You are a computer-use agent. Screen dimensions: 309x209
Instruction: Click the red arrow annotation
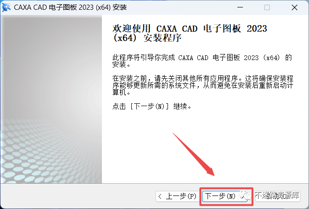tap(194, 155)
